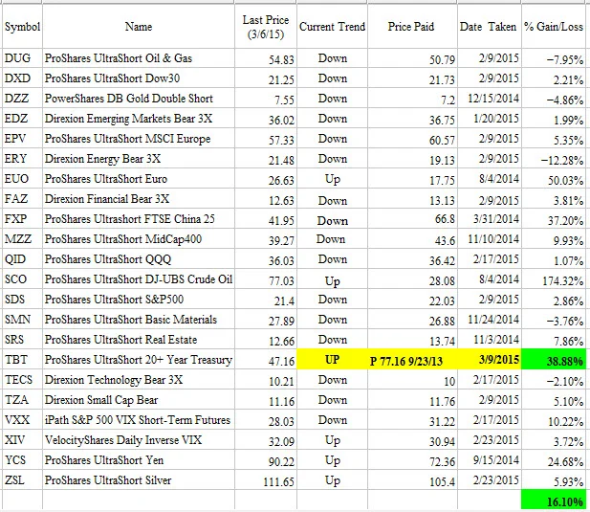590x512 pixels.
Task: Click ProShares UltraShort Real Estate cell
Action: (139, 339)
